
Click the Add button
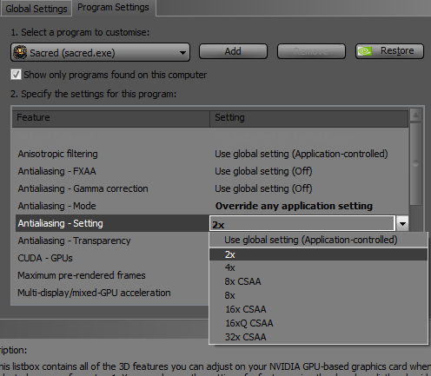tap(233, 51)
